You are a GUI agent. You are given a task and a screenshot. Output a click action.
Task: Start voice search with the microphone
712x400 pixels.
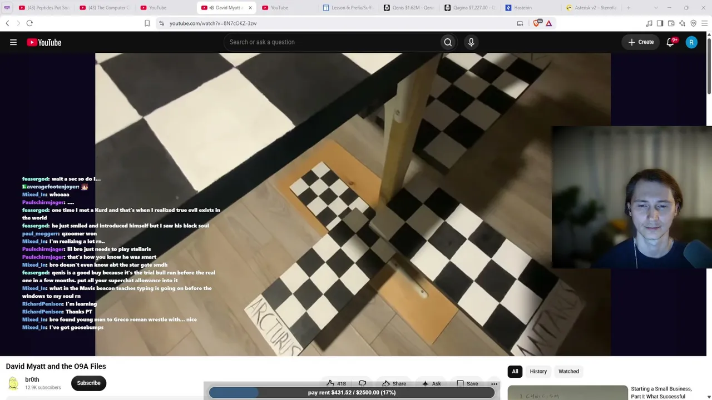[471, 42]
